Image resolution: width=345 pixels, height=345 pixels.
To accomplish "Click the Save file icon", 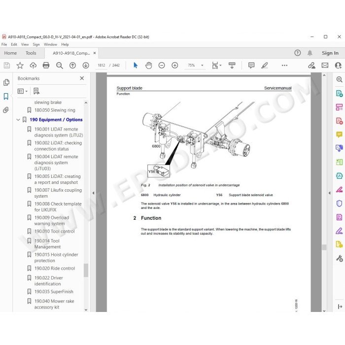I will click(7, 66).
